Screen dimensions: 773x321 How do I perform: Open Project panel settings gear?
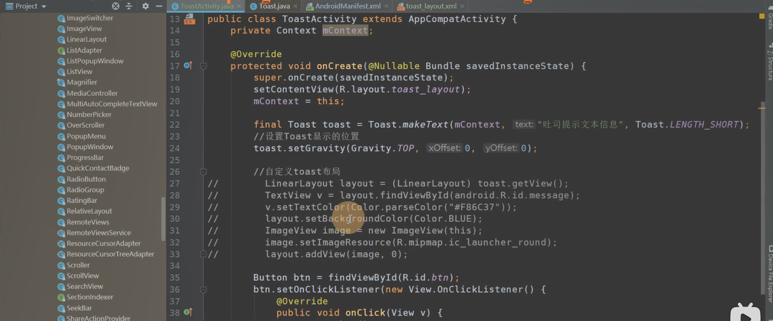point(145,6)
